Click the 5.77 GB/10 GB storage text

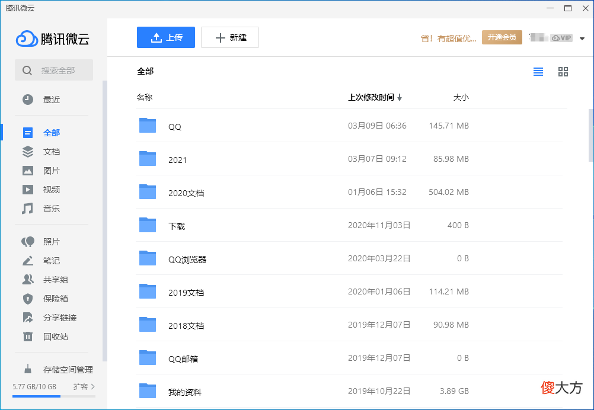34,386
